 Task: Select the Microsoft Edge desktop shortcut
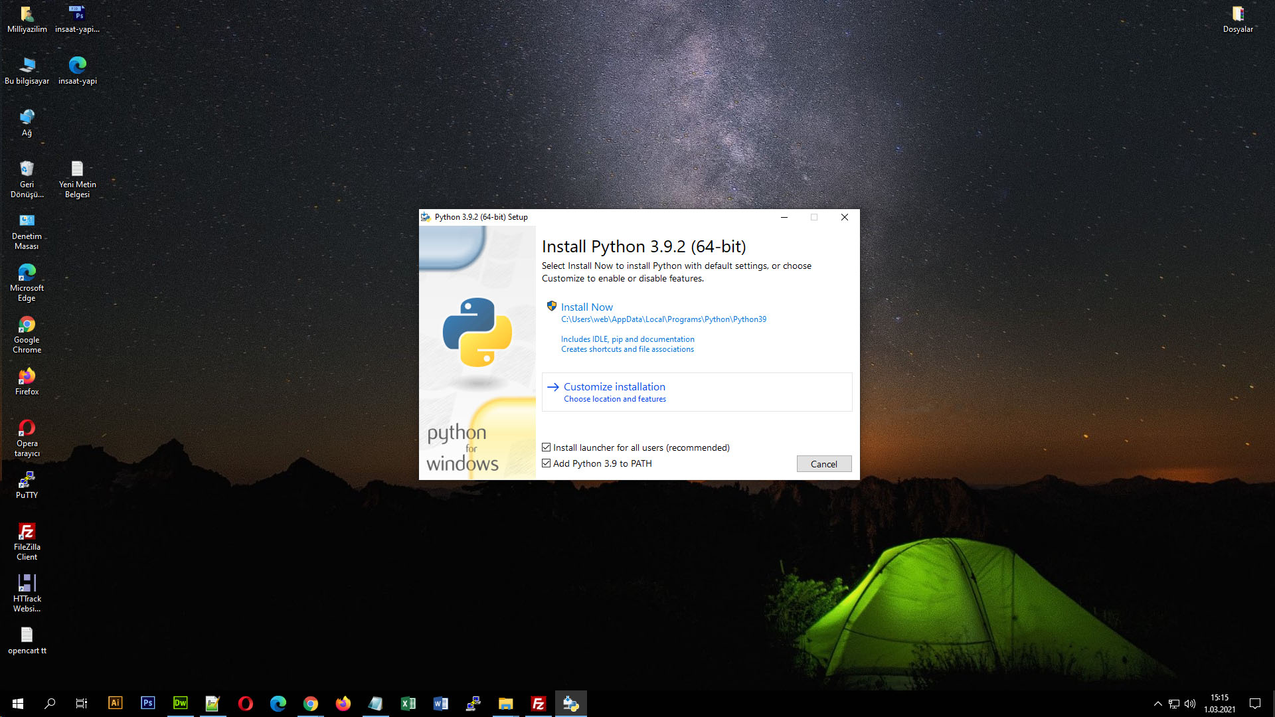click(x=27, y=282)
